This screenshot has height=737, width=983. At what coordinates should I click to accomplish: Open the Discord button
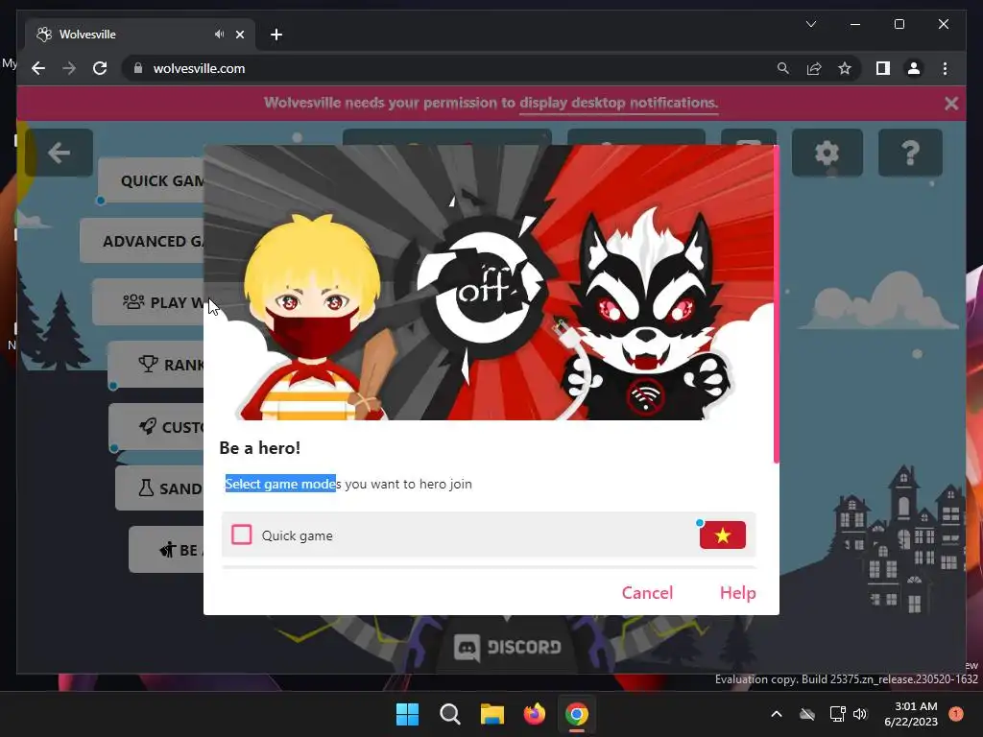507,647
